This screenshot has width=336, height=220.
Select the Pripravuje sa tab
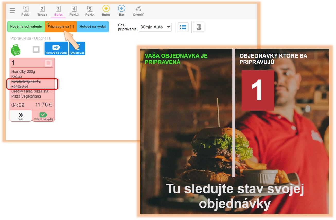click(x=61, y=27)
